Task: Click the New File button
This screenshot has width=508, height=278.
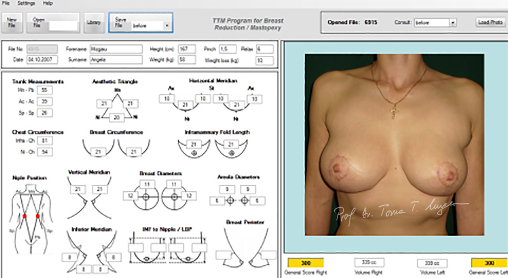Action: (x=11, y=22)
